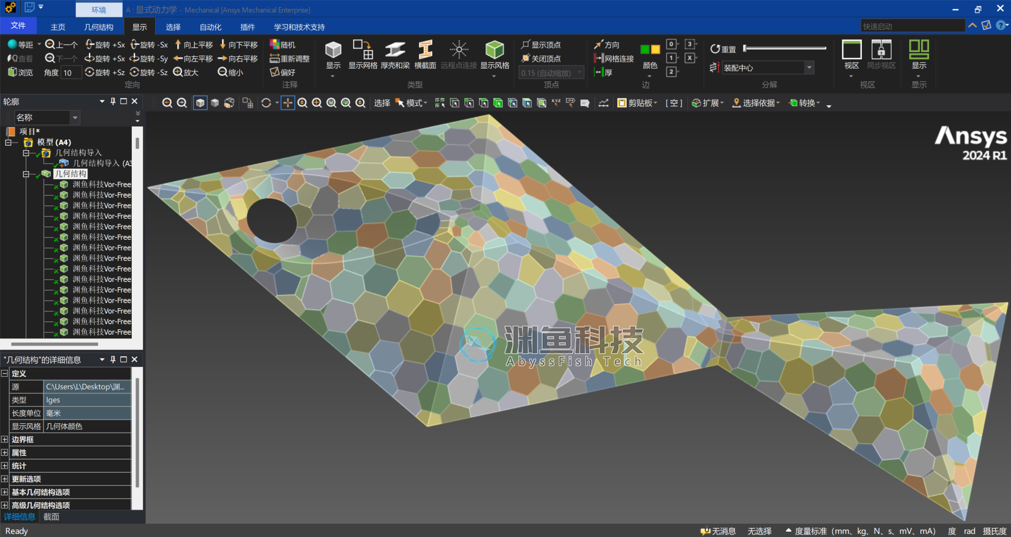Toggle the 偏好 annotation preferences checkbox icon
1011x537 pixels.
click(x=275, y=72)
